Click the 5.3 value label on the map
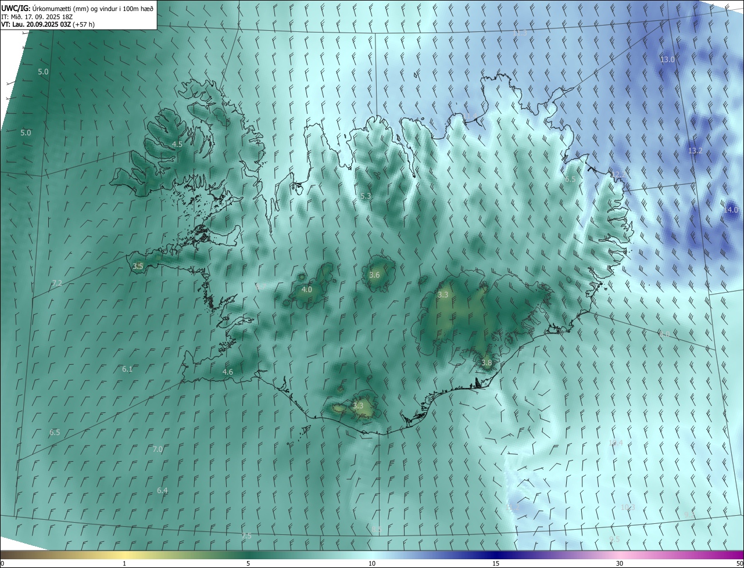The image size is (744, 568). [366, 196]
